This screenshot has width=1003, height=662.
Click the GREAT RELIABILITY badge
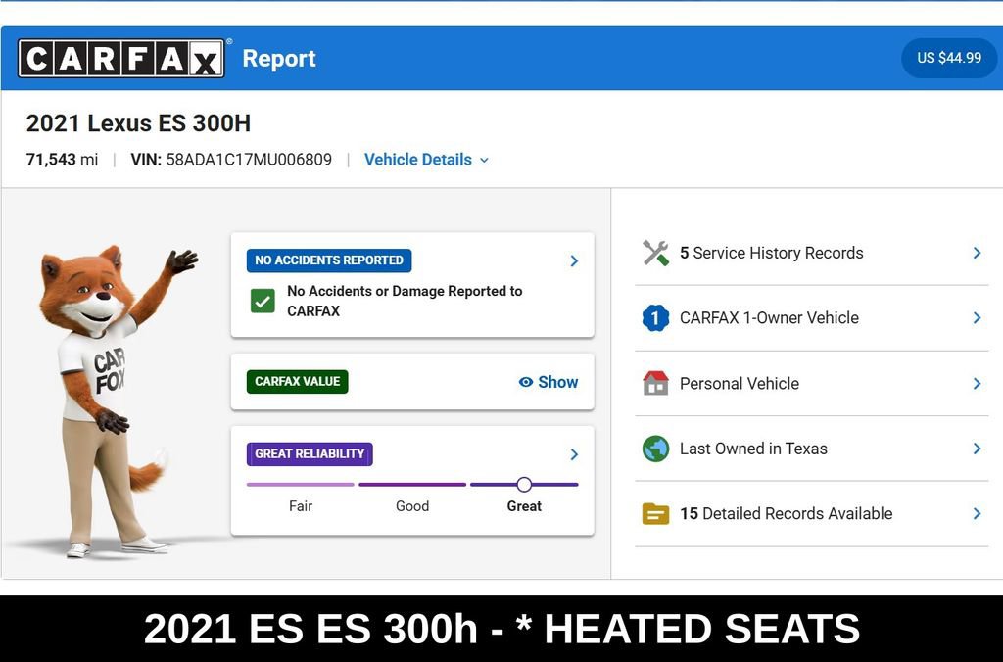click(x=310, y=454)
